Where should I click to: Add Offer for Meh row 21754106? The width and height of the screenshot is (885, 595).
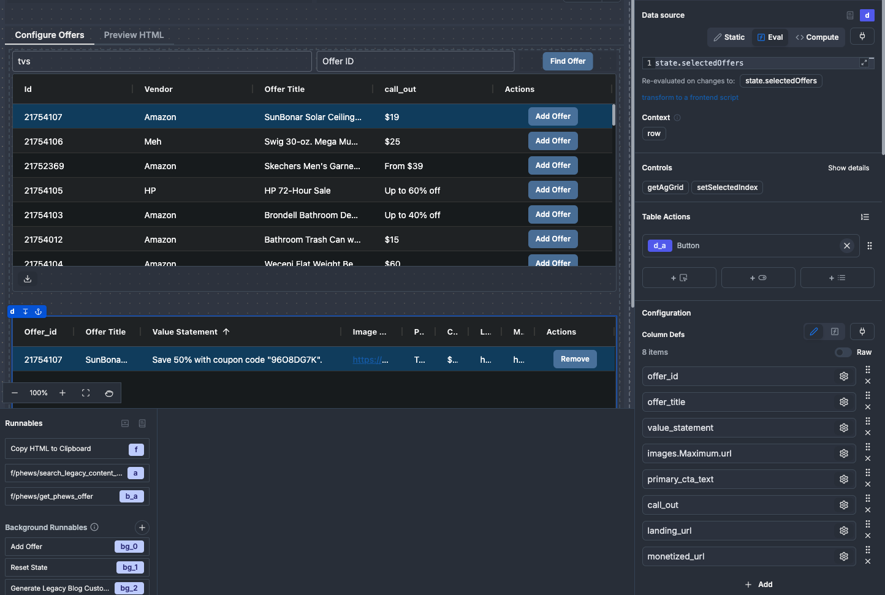tap(553, 141)
